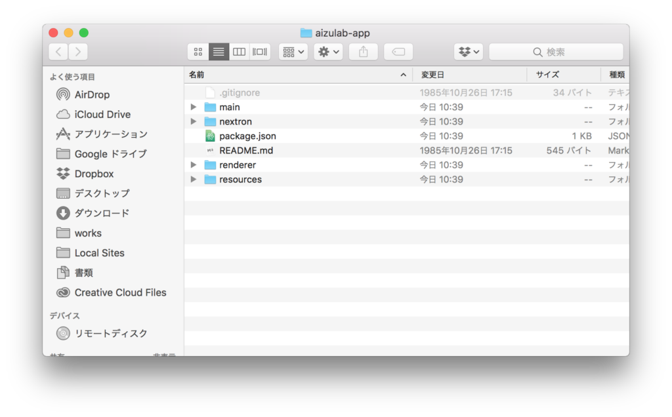Select list view mode button
Image resolution: width=672 pixels, height=417 pixels.
pos(219,52)
